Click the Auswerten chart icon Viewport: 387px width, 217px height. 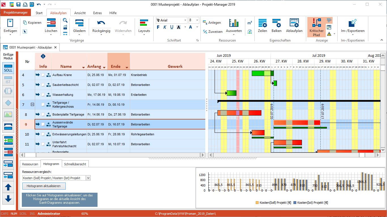point(234,23)
